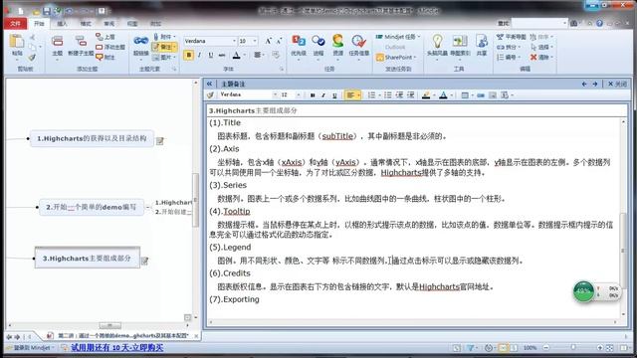Open the 视图 (View) ribbon tab
The width and height of the screenshot is (637, 358).
point(132,24)
